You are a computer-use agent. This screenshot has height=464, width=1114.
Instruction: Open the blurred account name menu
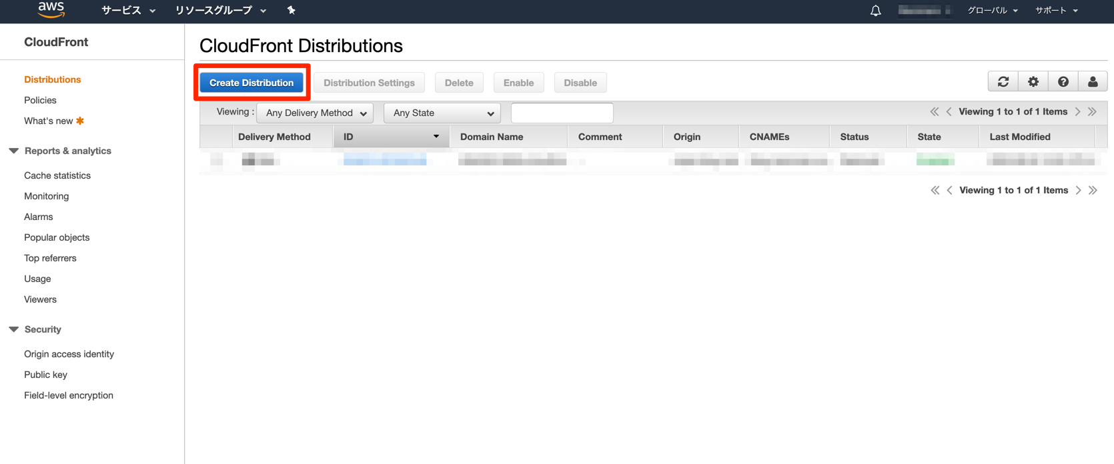(x=924, y=11)
